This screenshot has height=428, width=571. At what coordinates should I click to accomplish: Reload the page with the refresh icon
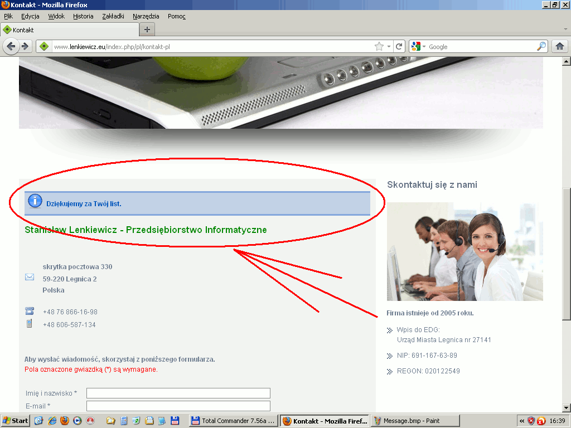pos(399,47)
